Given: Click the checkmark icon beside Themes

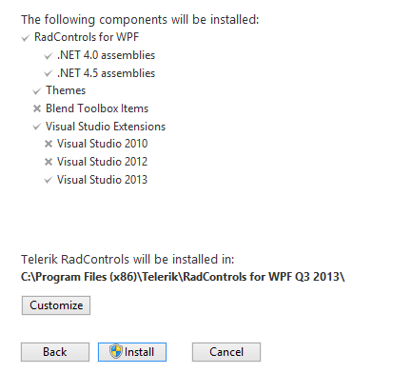Looking at the screenshot, I should [37, 91].
